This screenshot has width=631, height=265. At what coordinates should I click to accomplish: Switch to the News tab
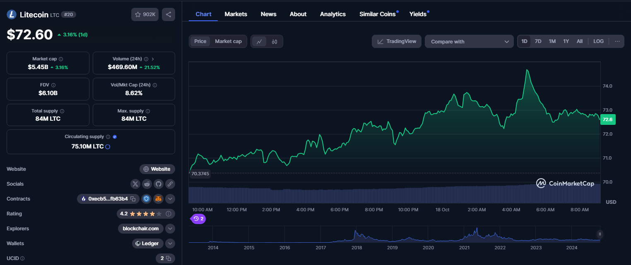269,14
